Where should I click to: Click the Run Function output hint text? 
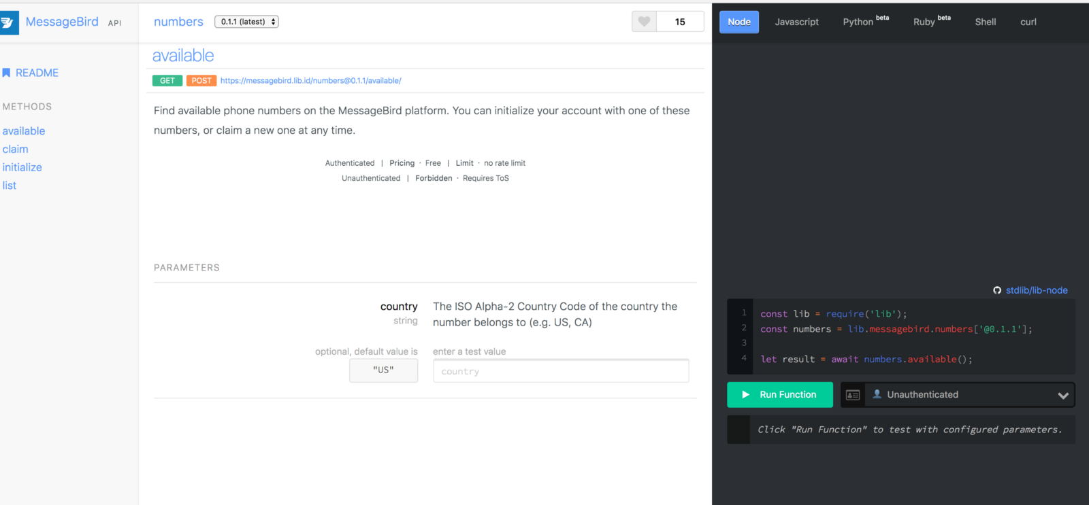point(910,430)
